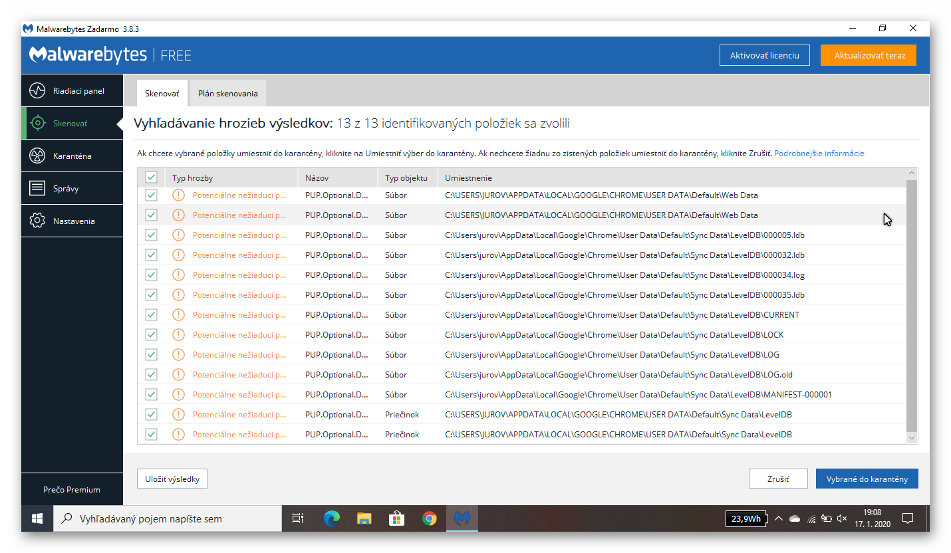Launch Google Chrome from the taskbar
Viewport: 951px width, 553px height.
coord(430,518)
